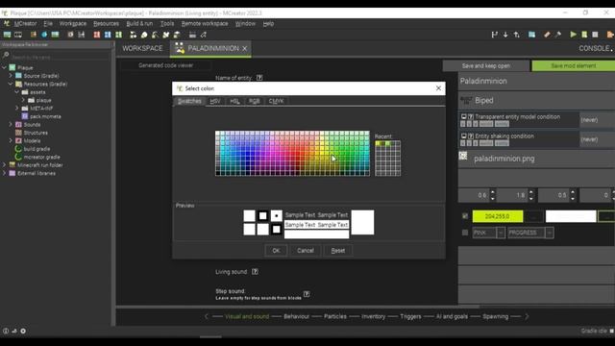Click help icon next to Name of entity
Screen dimensions: 615x346
(x=259, y=78)
